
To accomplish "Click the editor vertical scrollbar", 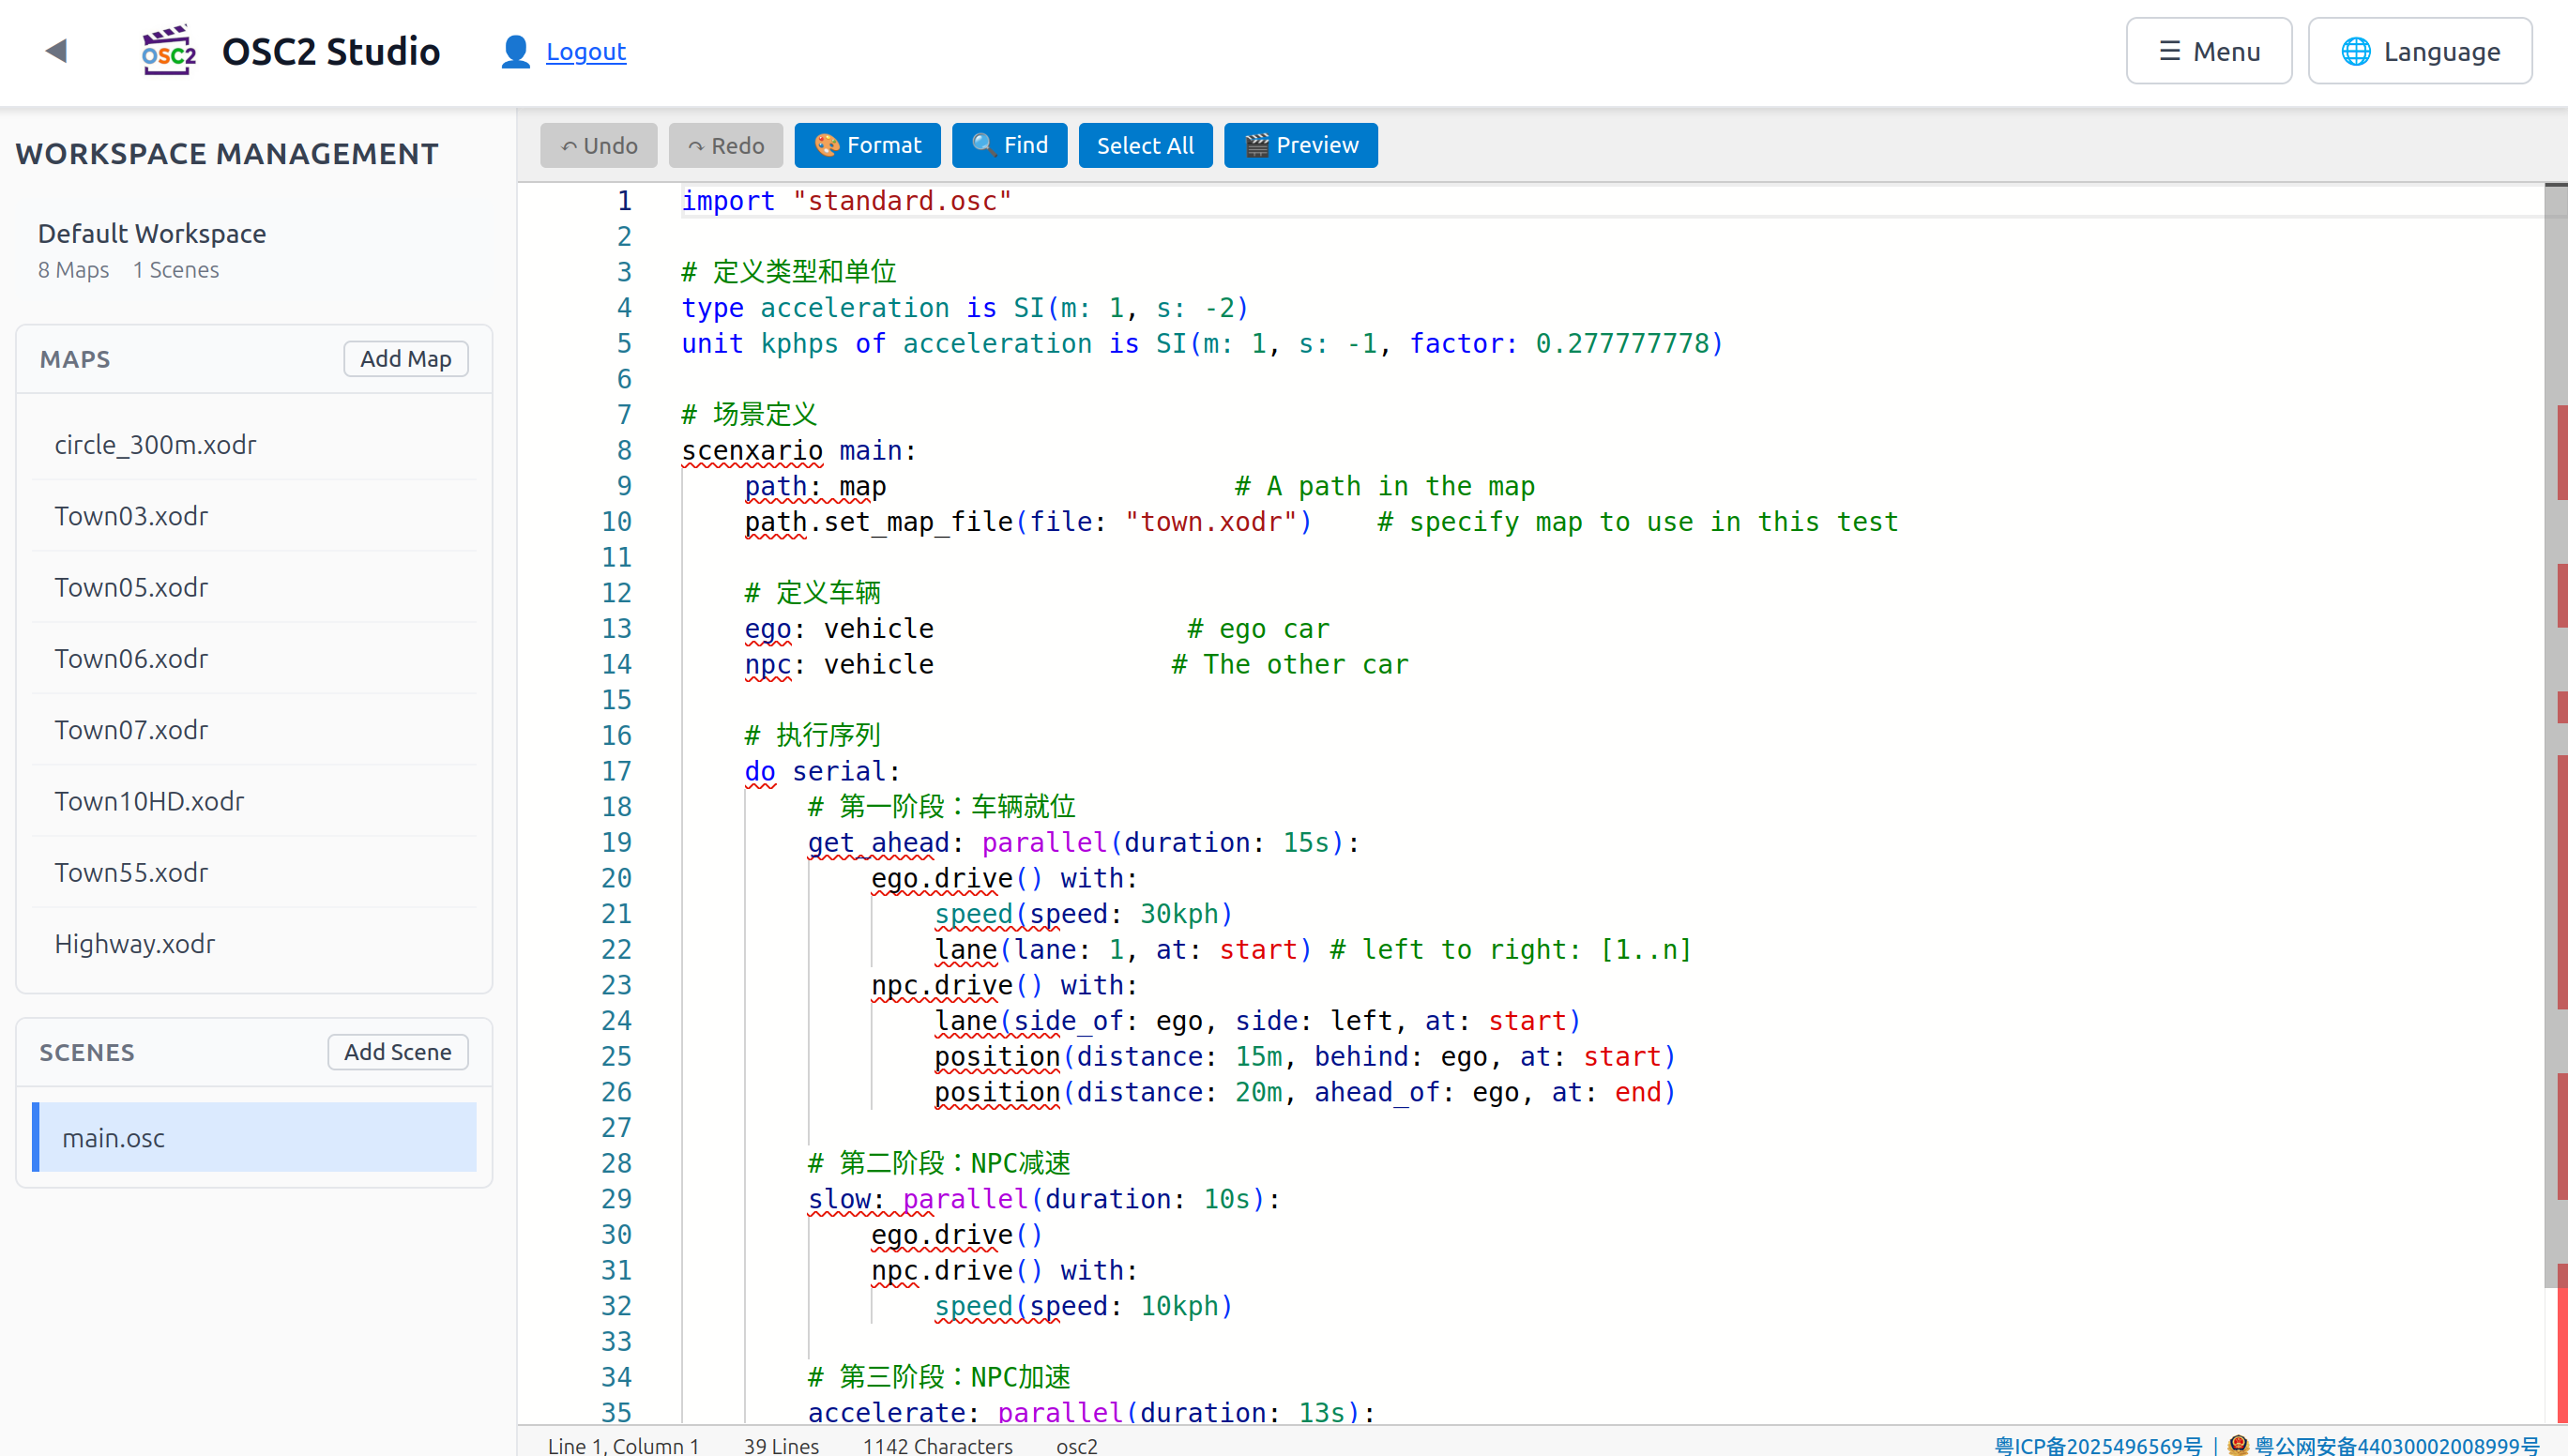I will click(x=2555, y=800).
